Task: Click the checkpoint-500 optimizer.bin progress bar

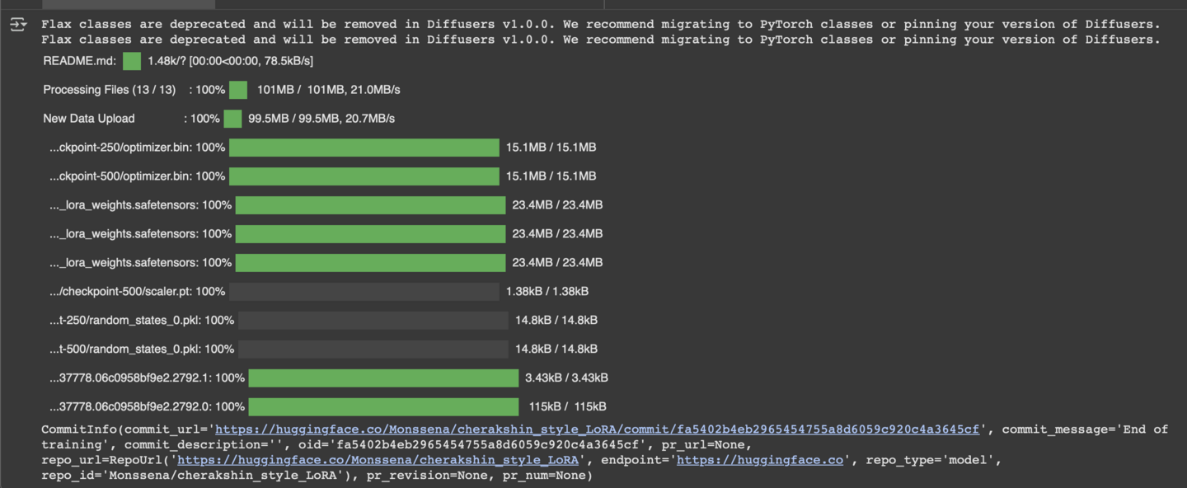Action: click(x=364, y=176)
